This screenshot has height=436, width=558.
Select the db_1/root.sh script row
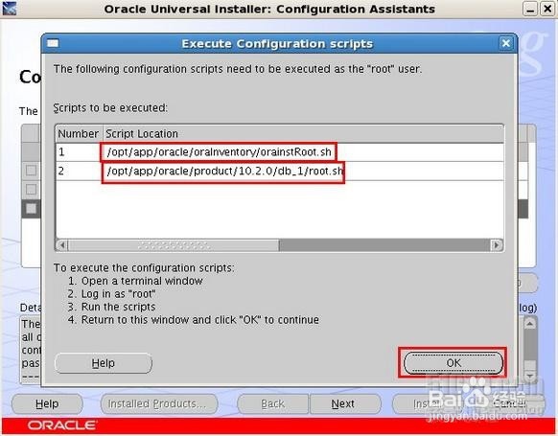coord(279,172)
